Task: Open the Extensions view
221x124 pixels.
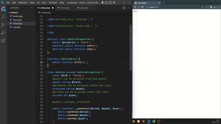Action: tap(3, 41)
